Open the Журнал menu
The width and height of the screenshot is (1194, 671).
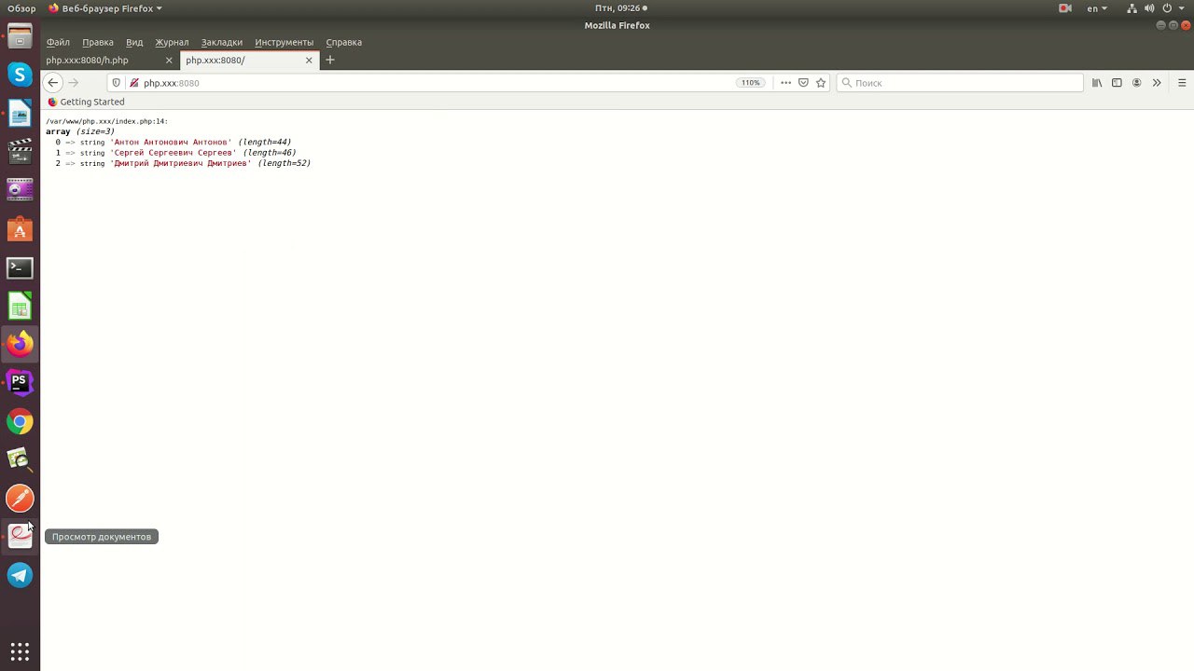click(x=172, y=42)
